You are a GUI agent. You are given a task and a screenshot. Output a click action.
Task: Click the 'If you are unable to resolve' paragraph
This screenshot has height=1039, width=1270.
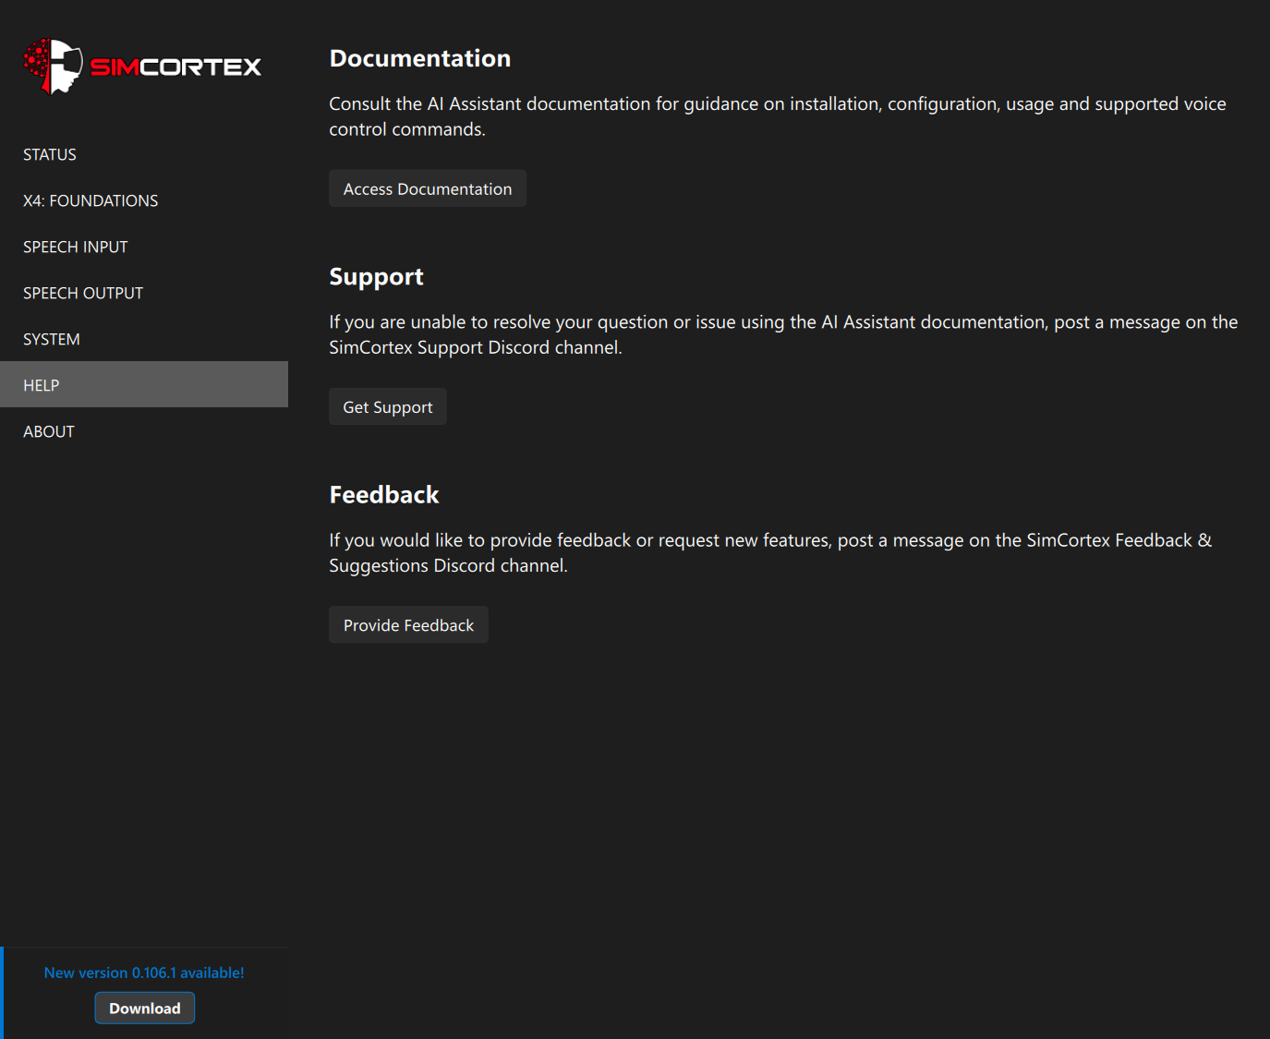tap(783, 334)
